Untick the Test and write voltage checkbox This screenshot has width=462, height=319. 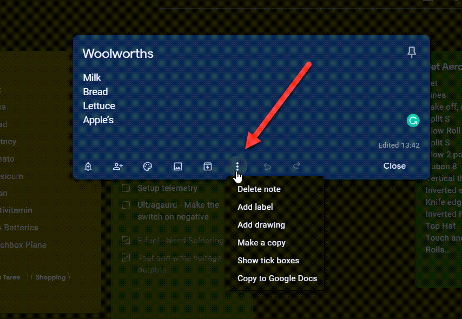pyautogui.click(x=126, y=258)
